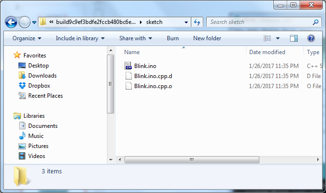
Task: Click the navigation pane scroll down arrow
Action: coord(111,160)
